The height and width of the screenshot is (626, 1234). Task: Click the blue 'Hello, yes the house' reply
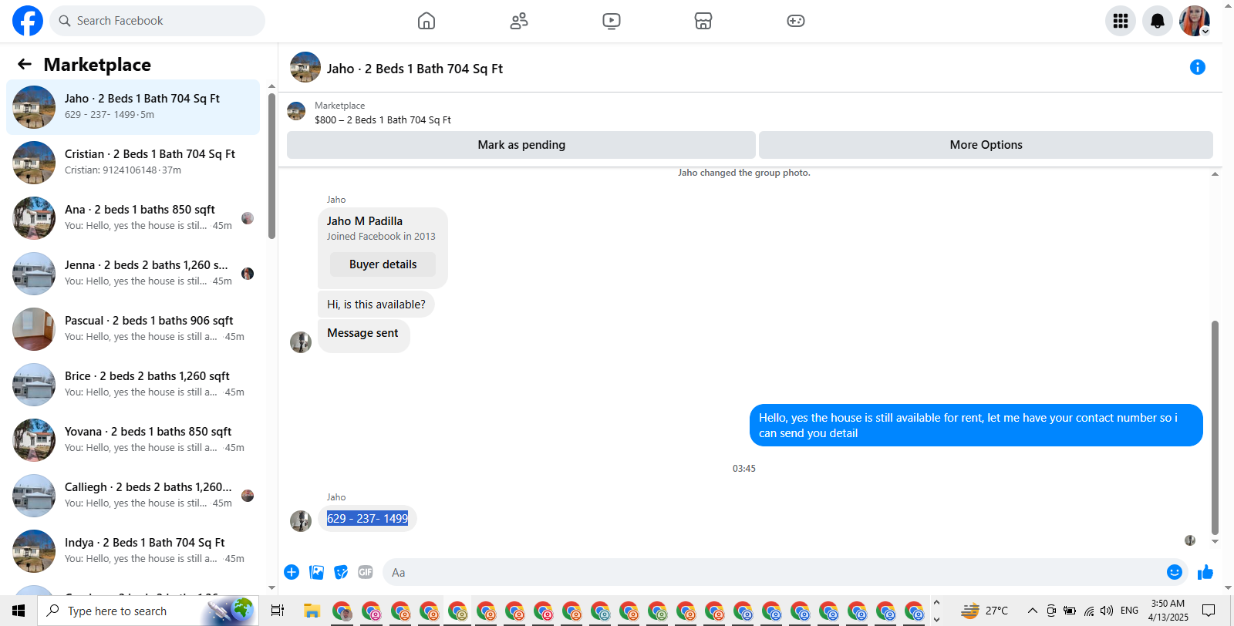coord(976,426)
